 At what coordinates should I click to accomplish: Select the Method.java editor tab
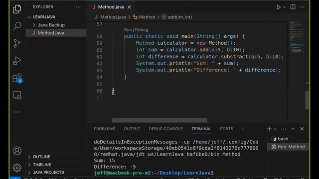coord(111,7)
